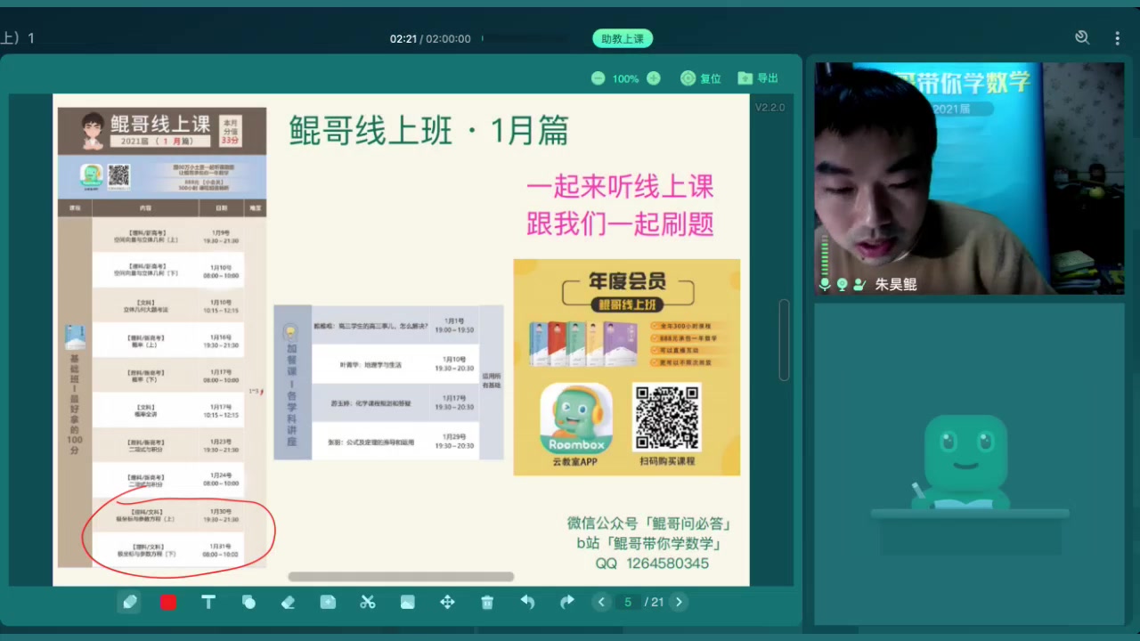The width and height of the screenshot is (1140, 641).
Task: Click the text 跟我们一起刷题
Action: [x=620, y=223]
